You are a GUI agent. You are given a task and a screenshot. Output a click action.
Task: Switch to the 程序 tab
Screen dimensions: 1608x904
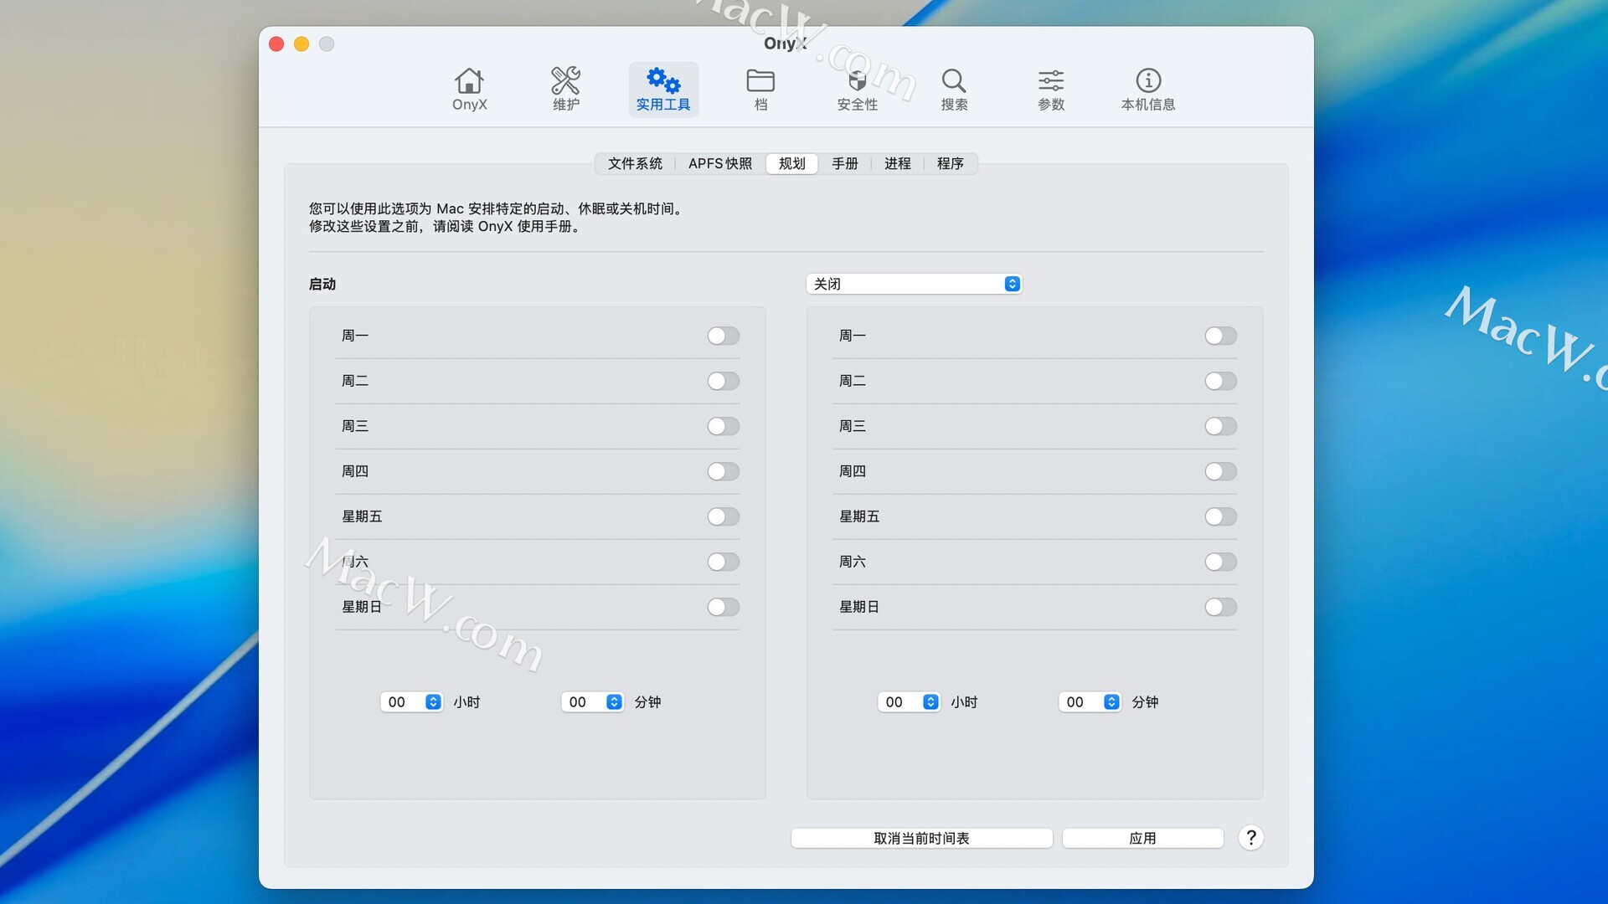coord(951,163)
